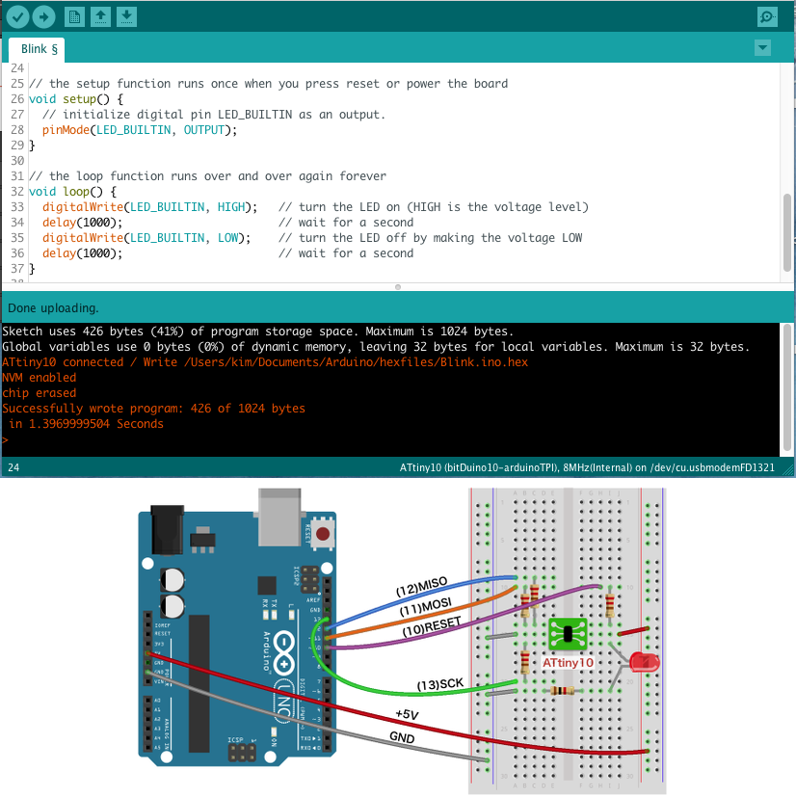Click the editor-console divider handle dot
The image size is (796, 796).
coord(398,287)
